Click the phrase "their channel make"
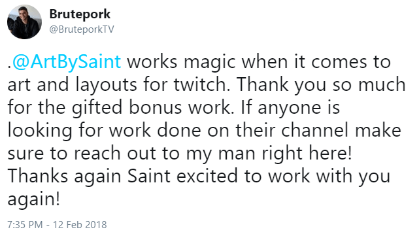 (x=318, y=131)
